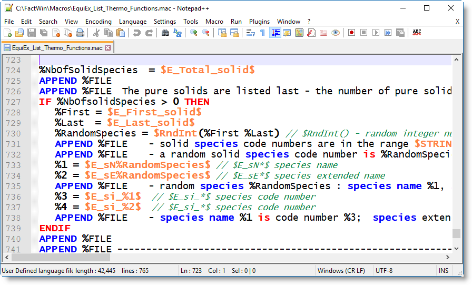Toggle synchronized horizontal scrolling
472x285 pixels.
pos(234,33)
